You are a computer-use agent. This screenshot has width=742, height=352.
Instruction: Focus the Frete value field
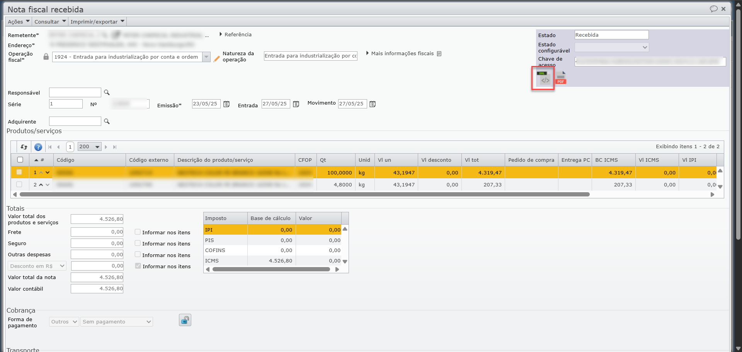tap(97, 232)
